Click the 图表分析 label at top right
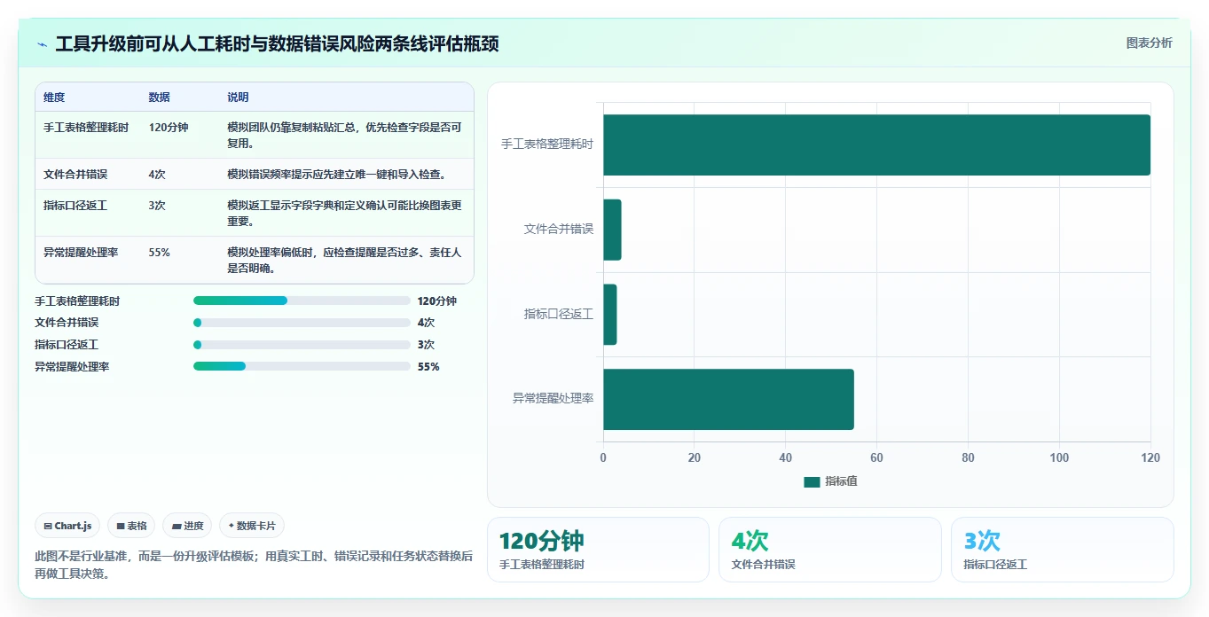 click(1149, 43)
